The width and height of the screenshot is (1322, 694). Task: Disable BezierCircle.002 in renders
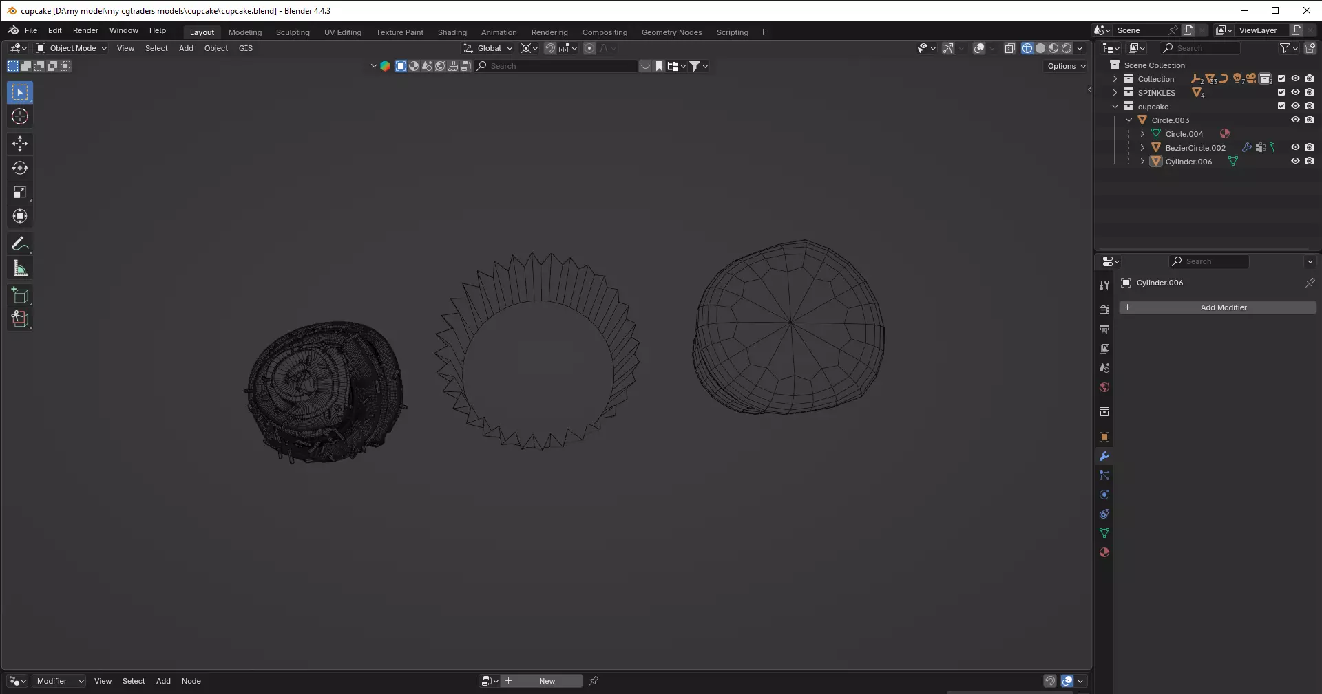pyautogui.click(x=1310, y=147)
